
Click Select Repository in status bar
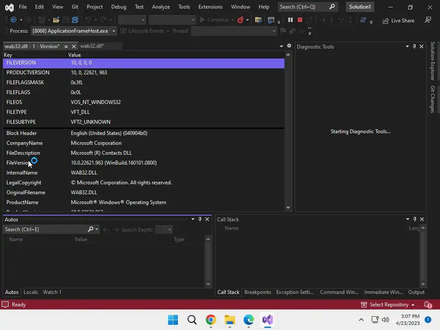pyautogui.click(x=388, y=305)
